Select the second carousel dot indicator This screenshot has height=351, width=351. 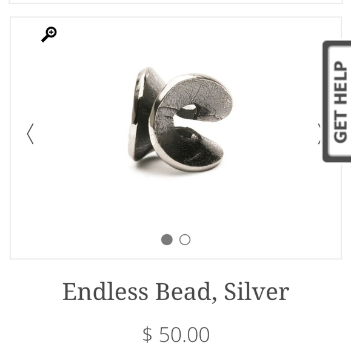pos(185,240)
